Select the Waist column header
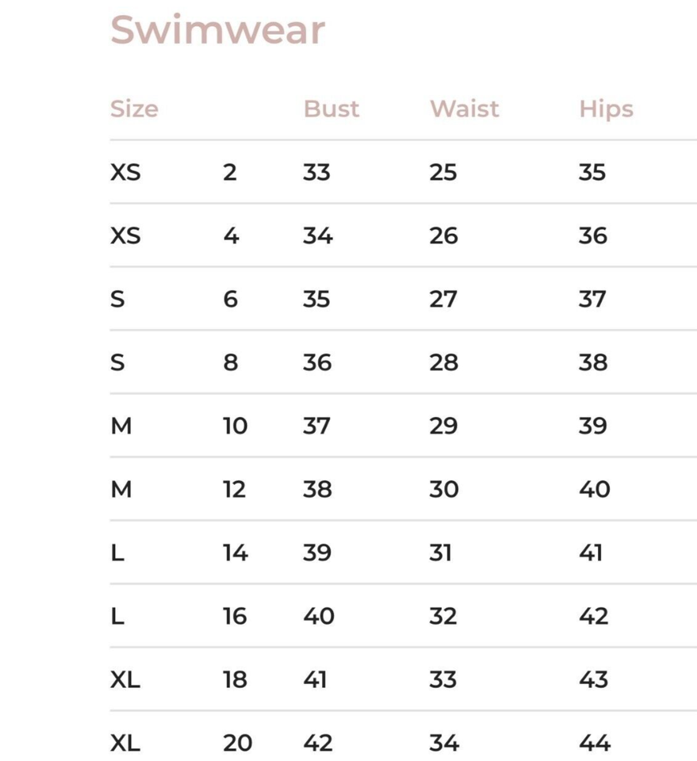Screen dimensions: 697x761 click(464, 109)
